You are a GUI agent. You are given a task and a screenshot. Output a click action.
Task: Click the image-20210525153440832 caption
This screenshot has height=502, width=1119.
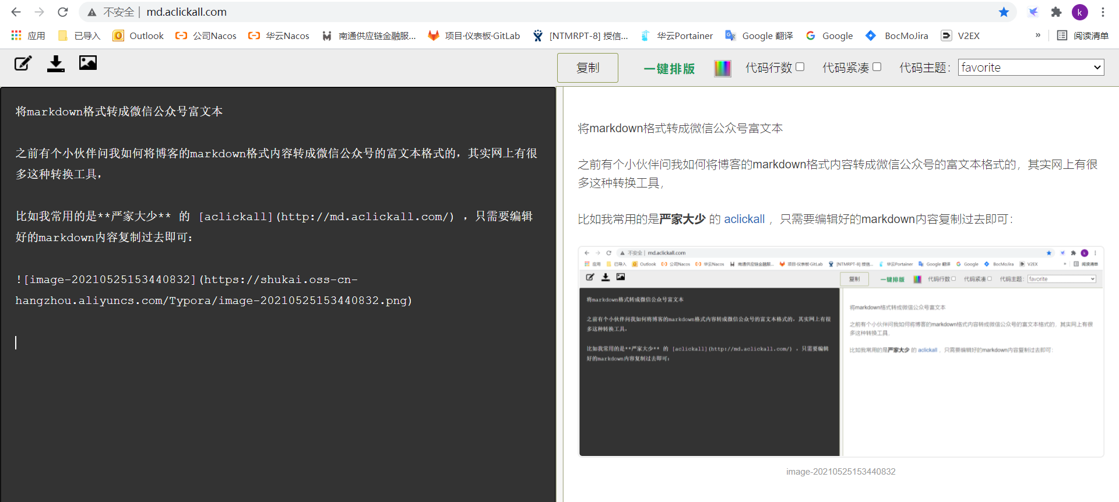pyautogui.click(x=840, y=472)
